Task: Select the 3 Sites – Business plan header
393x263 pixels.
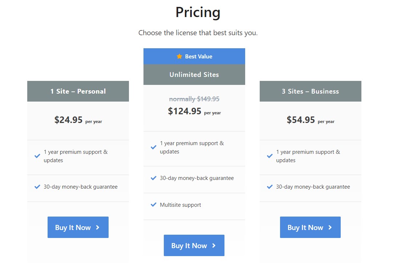Action: (x=310, y=91)
